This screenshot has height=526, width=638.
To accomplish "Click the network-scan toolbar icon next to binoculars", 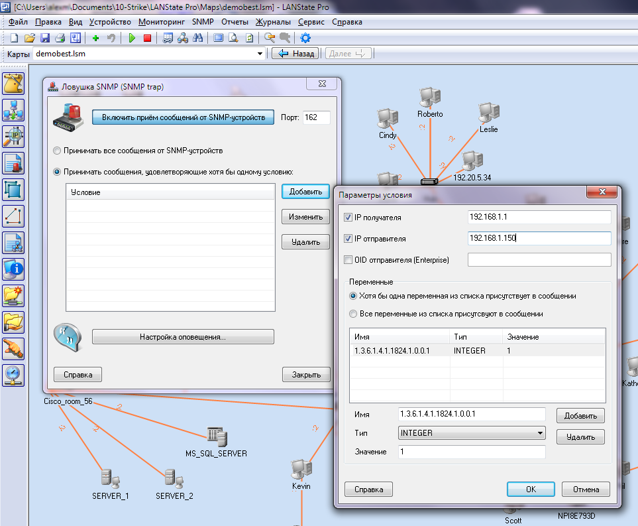I will click(x=183, y=38).
